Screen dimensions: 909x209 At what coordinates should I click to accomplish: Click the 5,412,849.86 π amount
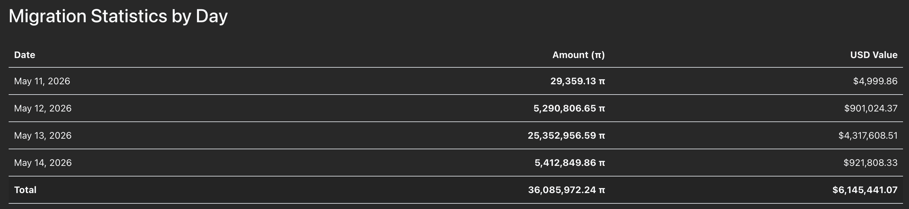[569, 163]
